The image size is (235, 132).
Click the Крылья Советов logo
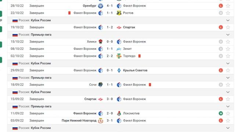[x=119, y=70]
